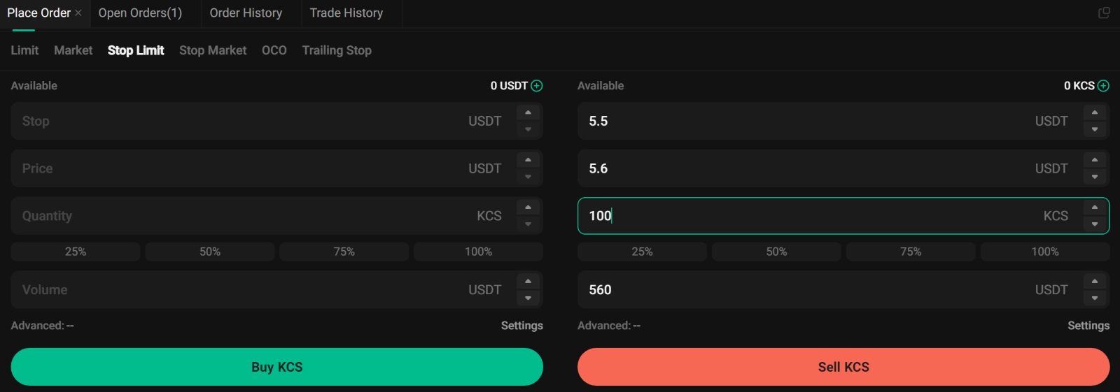Decrease sell stop 5.5 with down arrow

(1095, 129)
